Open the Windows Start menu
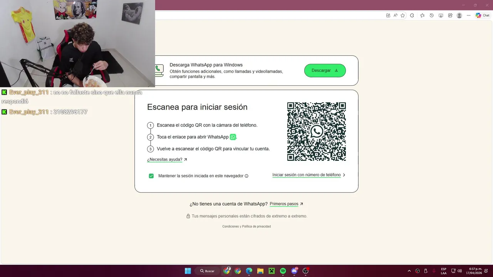The width and height of the screenshot is (493, 277). [188, 271]
